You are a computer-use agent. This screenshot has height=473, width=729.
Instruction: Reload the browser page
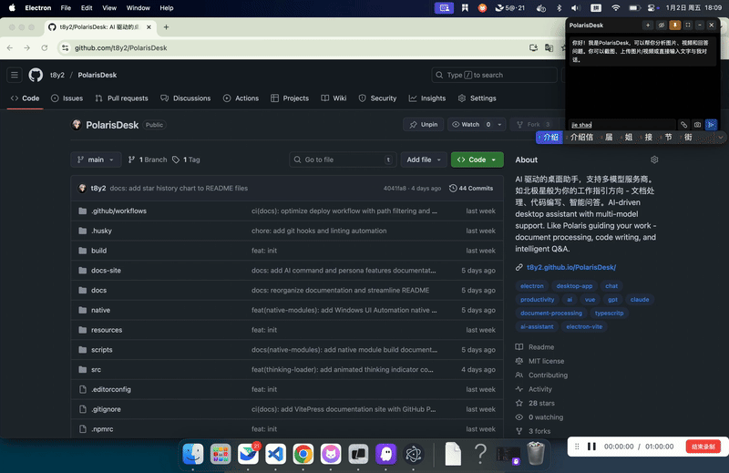[x=44, y=48]
